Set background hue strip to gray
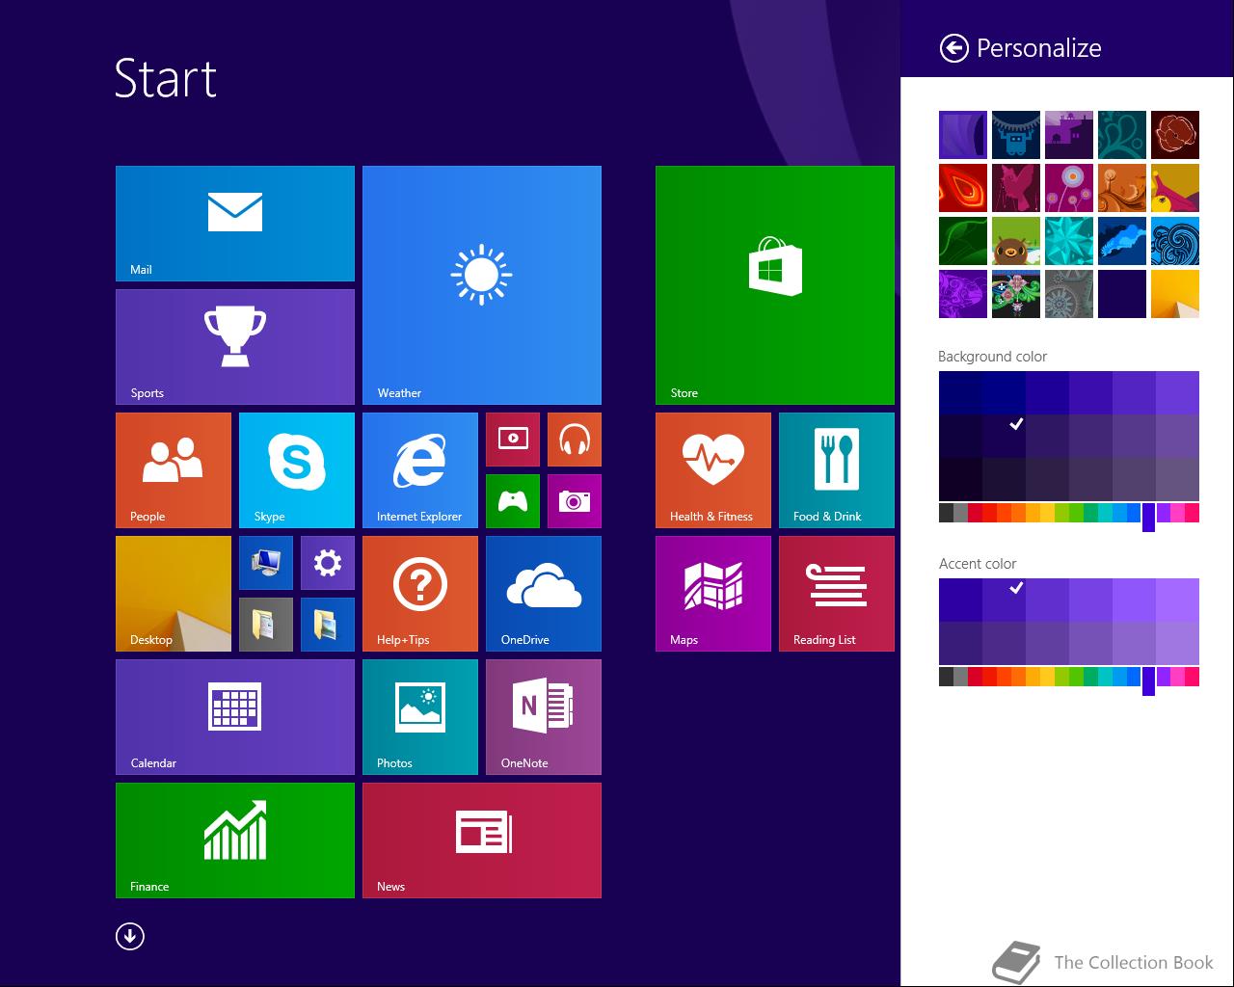Viewport: 1234px width, 987px height. click(x=960, y=513)
